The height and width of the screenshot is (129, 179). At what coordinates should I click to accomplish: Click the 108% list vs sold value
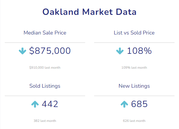139,51
